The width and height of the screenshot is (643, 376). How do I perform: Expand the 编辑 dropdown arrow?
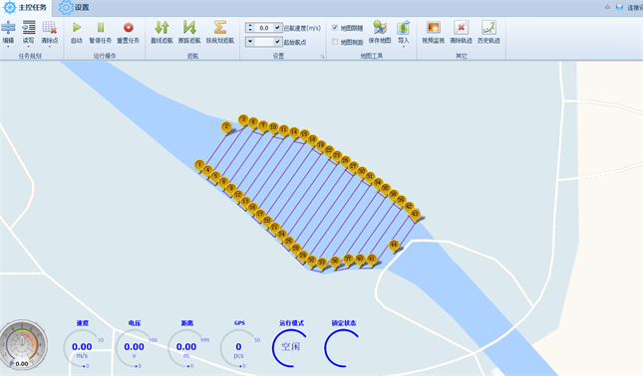(x=8, y=47)
